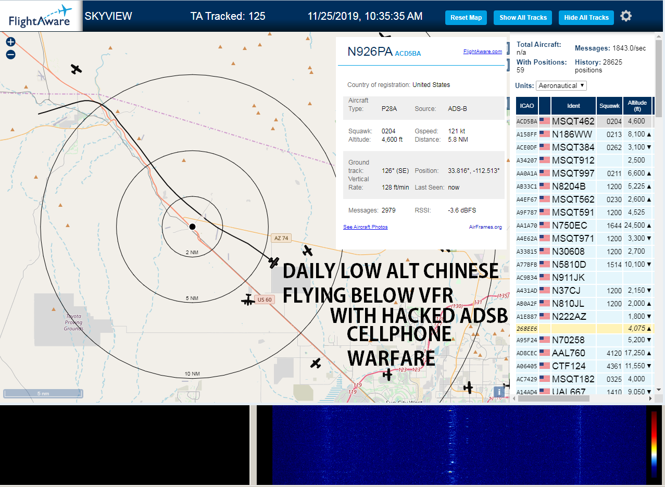Click the US flag in the MSQT384 row
Screen dimensions: 665x487
[545, 147]
